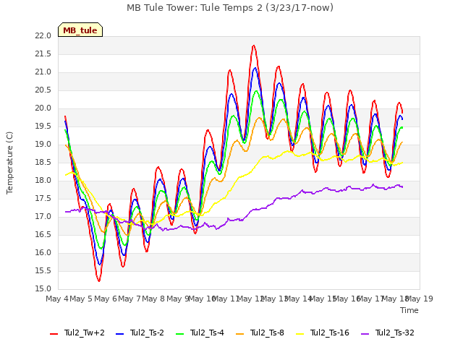Viewport: 463px width, 347px height.
Task: Click the 17.0 y-axis tick label
Action: pyautogui.click(x=43, y=217)
